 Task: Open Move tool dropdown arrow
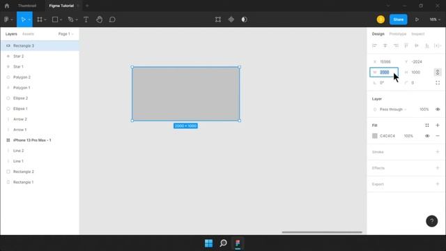point(29,20)
